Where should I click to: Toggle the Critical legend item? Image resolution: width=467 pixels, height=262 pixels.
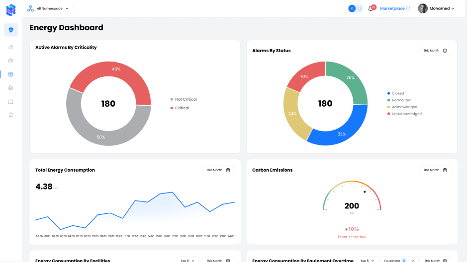click(182, 108)
